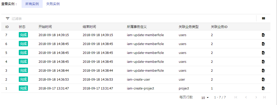This screenshot has width=277, height=105.
Task: Open the column display settings icon
Action: tap(263, 18)
